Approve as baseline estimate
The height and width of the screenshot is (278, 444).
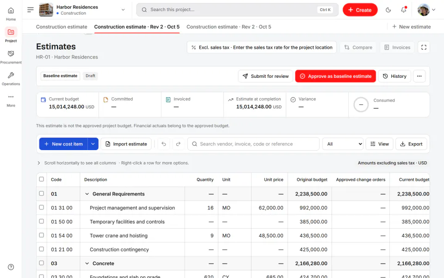tap(335, 76)
